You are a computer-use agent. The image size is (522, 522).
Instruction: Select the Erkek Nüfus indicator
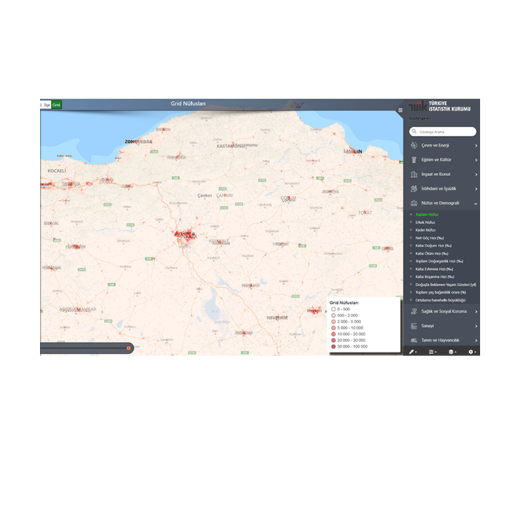(x=425, y=223)
